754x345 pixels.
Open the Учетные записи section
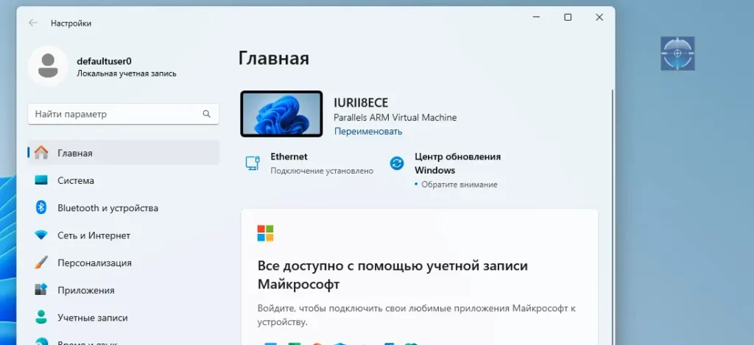point(124,317)
